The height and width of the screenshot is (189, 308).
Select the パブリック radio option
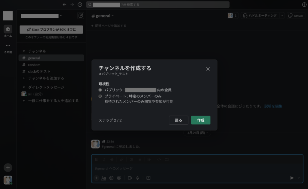[100, 90]
